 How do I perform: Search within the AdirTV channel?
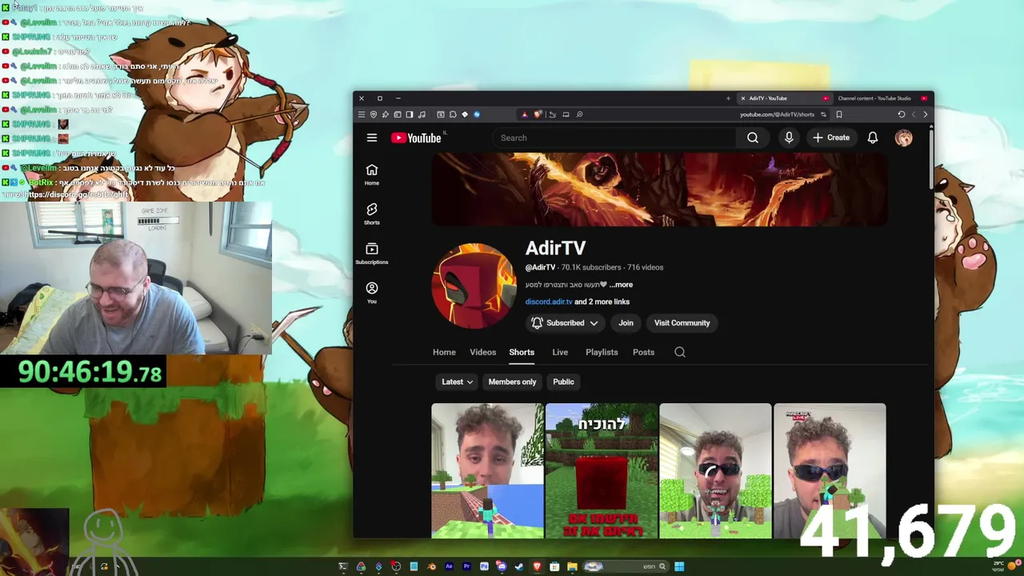tap(680, 352)
